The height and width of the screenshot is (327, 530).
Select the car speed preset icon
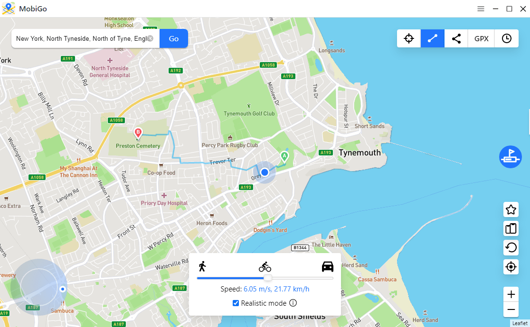(328, 267)
